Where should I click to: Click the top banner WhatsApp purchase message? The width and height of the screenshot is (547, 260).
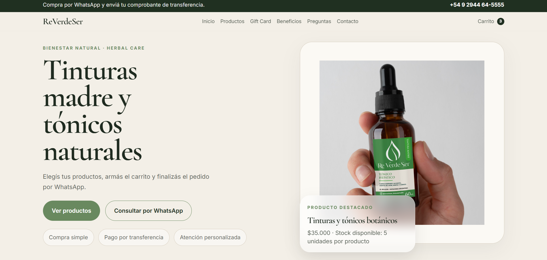124,5
